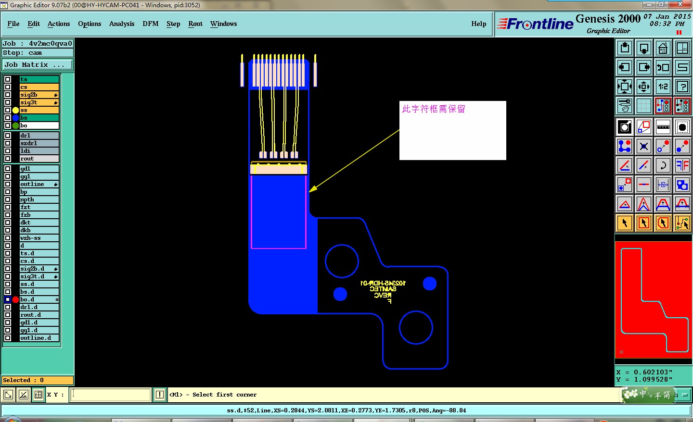The width and height of the screenshot is (693, 422).
Task: Open the DFM menu
Action: 151,24
